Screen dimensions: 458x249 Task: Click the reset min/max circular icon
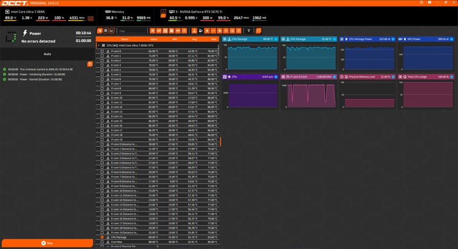[x=258, y=31]
